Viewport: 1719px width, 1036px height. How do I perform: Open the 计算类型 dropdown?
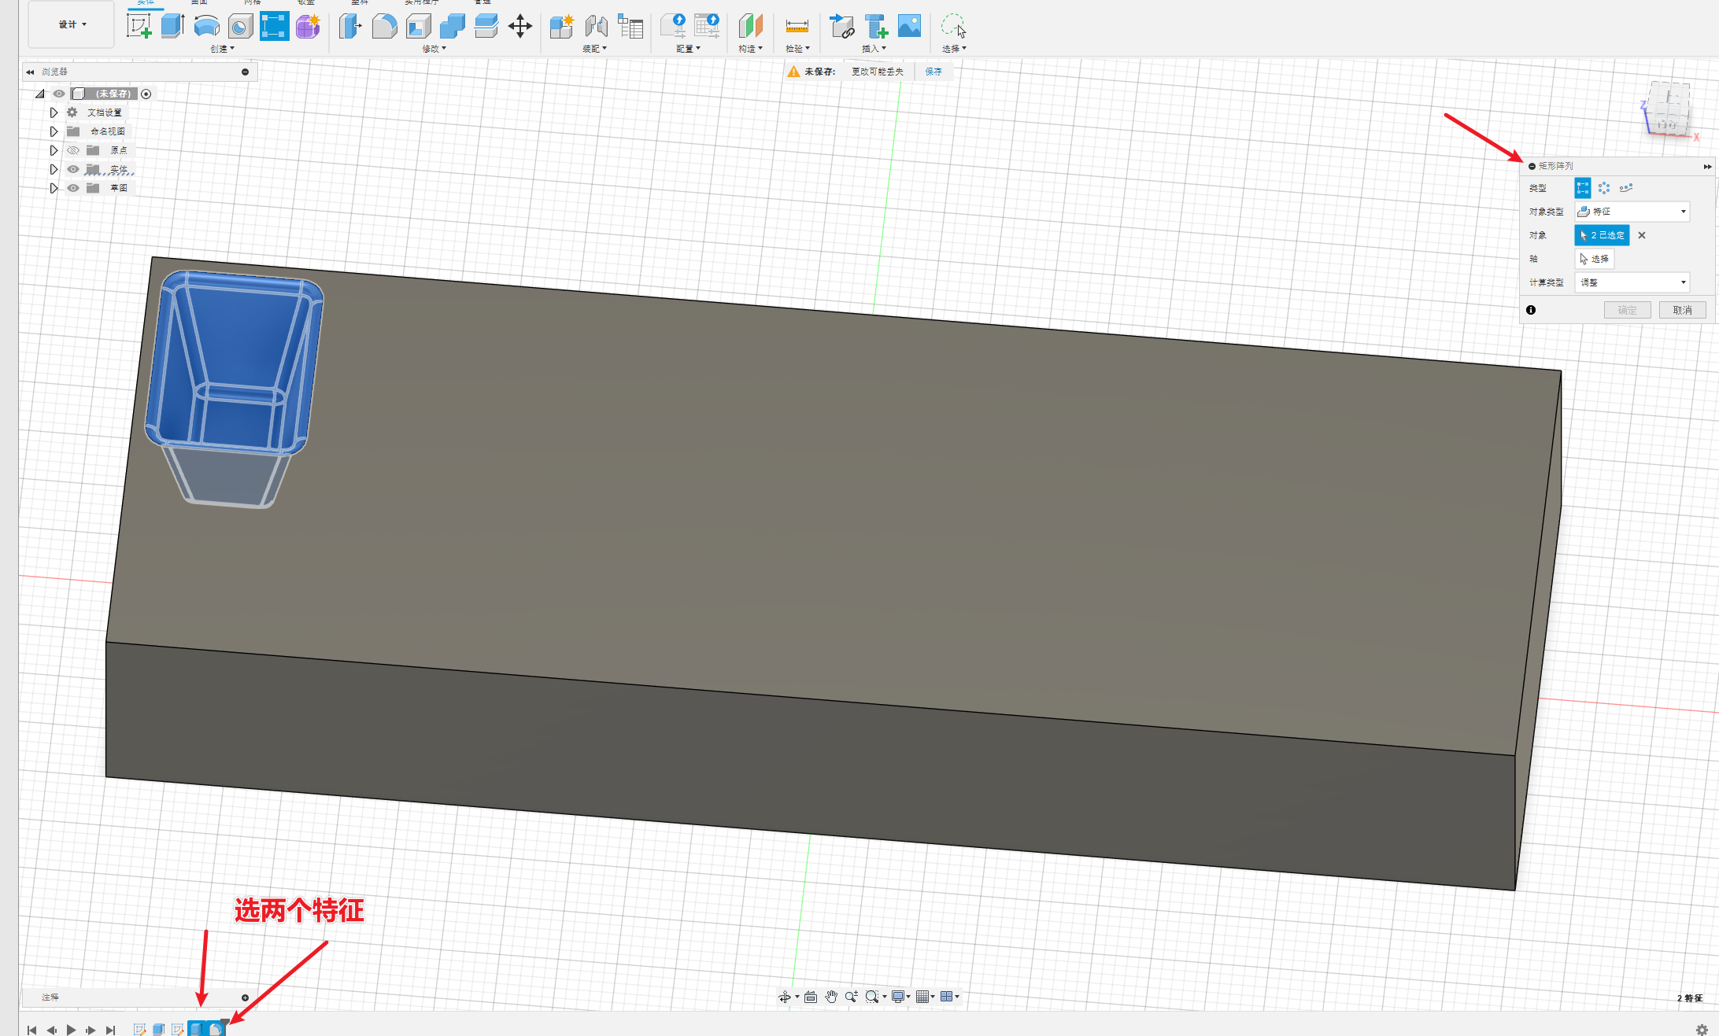1632,282
